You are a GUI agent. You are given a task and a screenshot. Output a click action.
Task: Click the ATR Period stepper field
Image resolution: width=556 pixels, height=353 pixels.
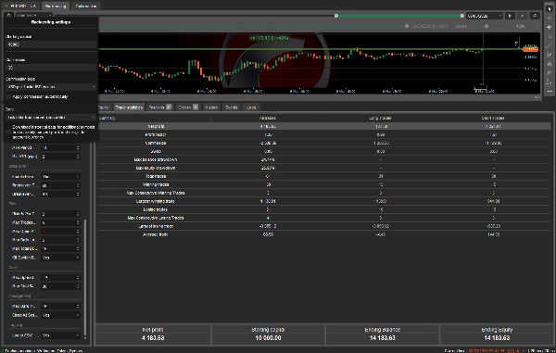pos(60,147)
